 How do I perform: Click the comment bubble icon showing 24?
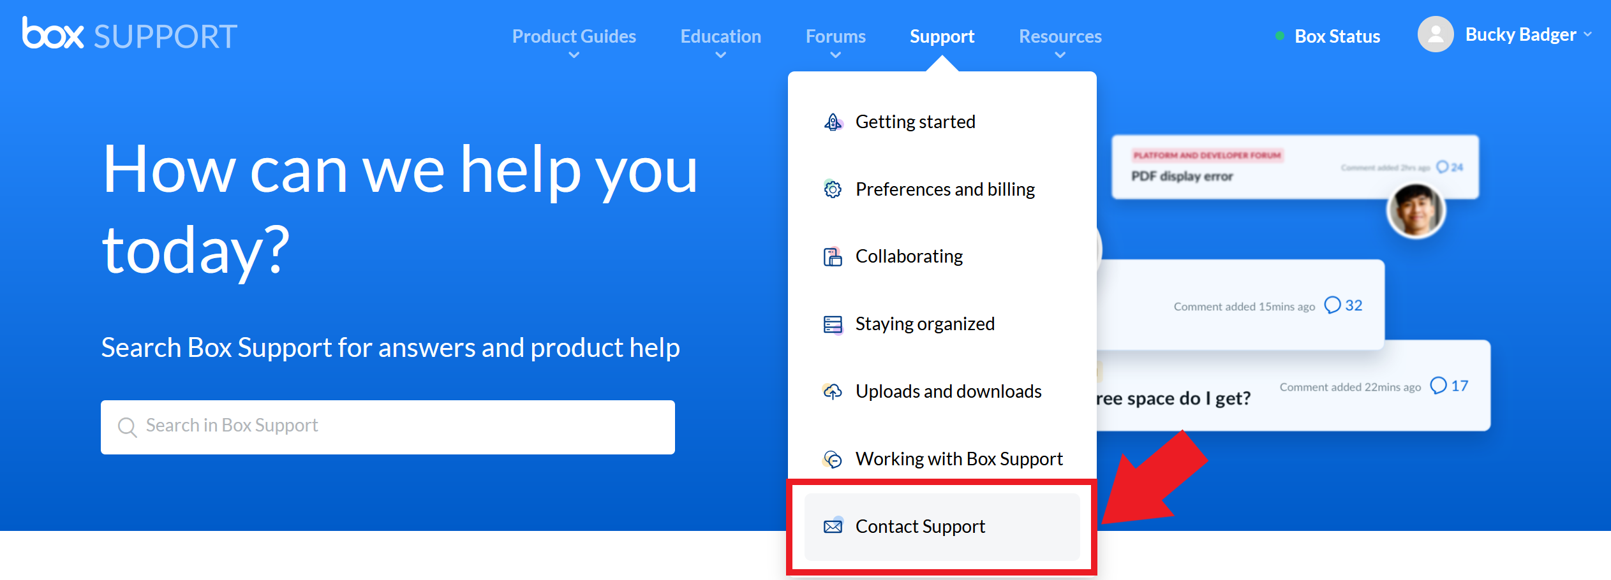[1442, 167]
